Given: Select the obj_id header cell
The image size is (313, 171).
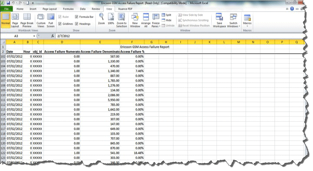Looking at the screenshot, I should click(x=38, y=52).
